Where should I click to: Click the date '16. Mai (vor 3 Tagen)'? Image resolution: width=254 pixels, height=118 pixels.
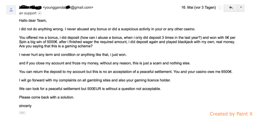point(198,8)
